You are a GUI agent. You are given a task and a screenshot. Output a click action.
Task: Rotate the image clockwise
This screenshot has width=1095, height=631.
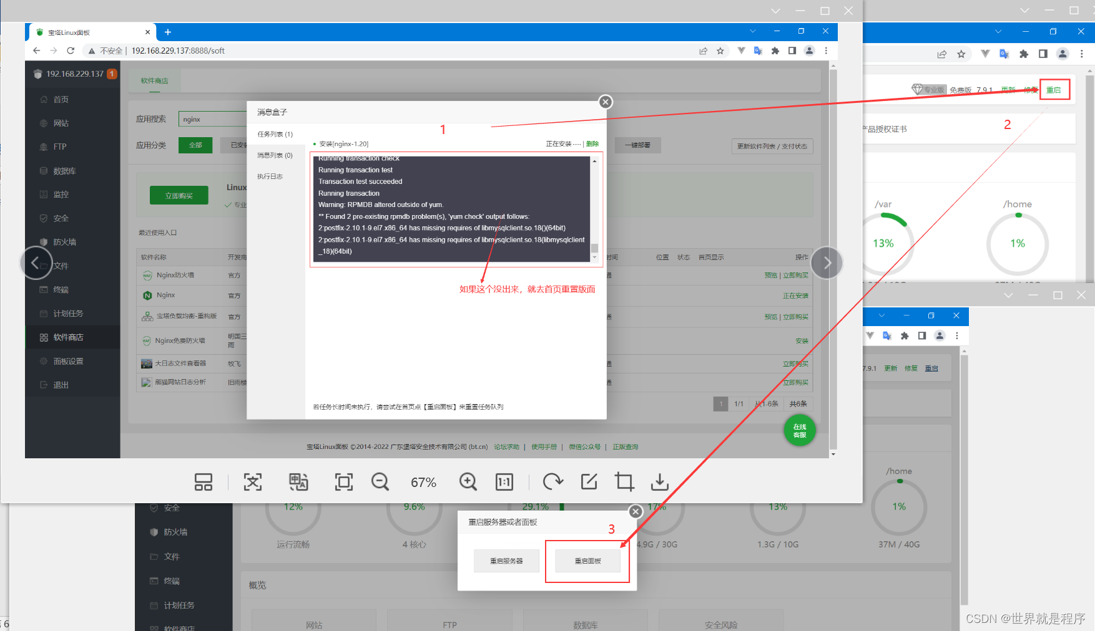(553, 482)
